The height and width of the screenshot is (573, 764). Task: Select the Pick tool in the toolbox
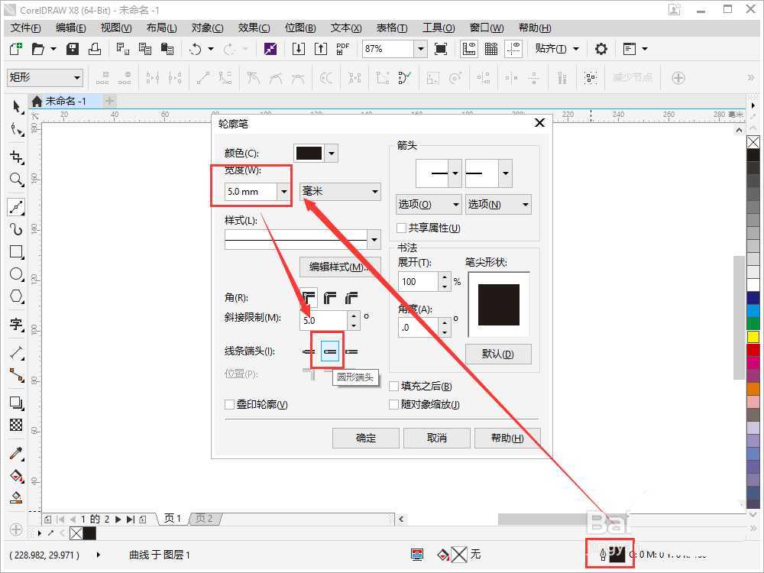pyautogui.click(x=17, y=107)
